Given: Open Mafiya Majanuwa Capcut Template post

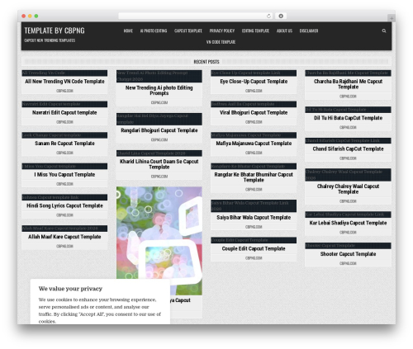Looking at the screenshot, I should (254, 144).
